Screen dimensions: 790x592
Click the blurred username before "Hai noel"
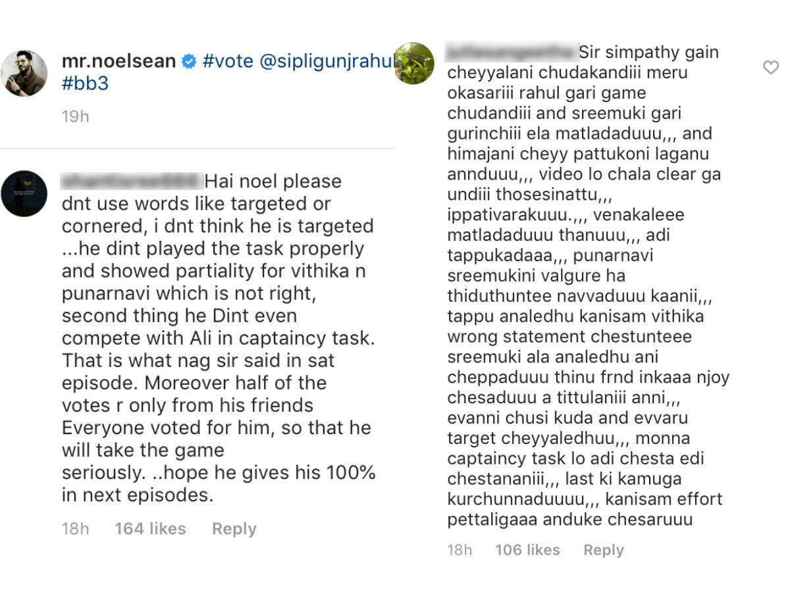coord(130,181)
